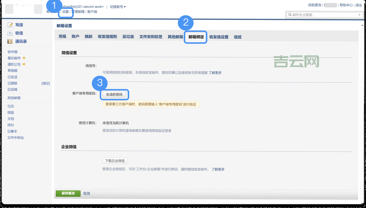
Task: Click 退出 to log out
Action: [359, 5]
